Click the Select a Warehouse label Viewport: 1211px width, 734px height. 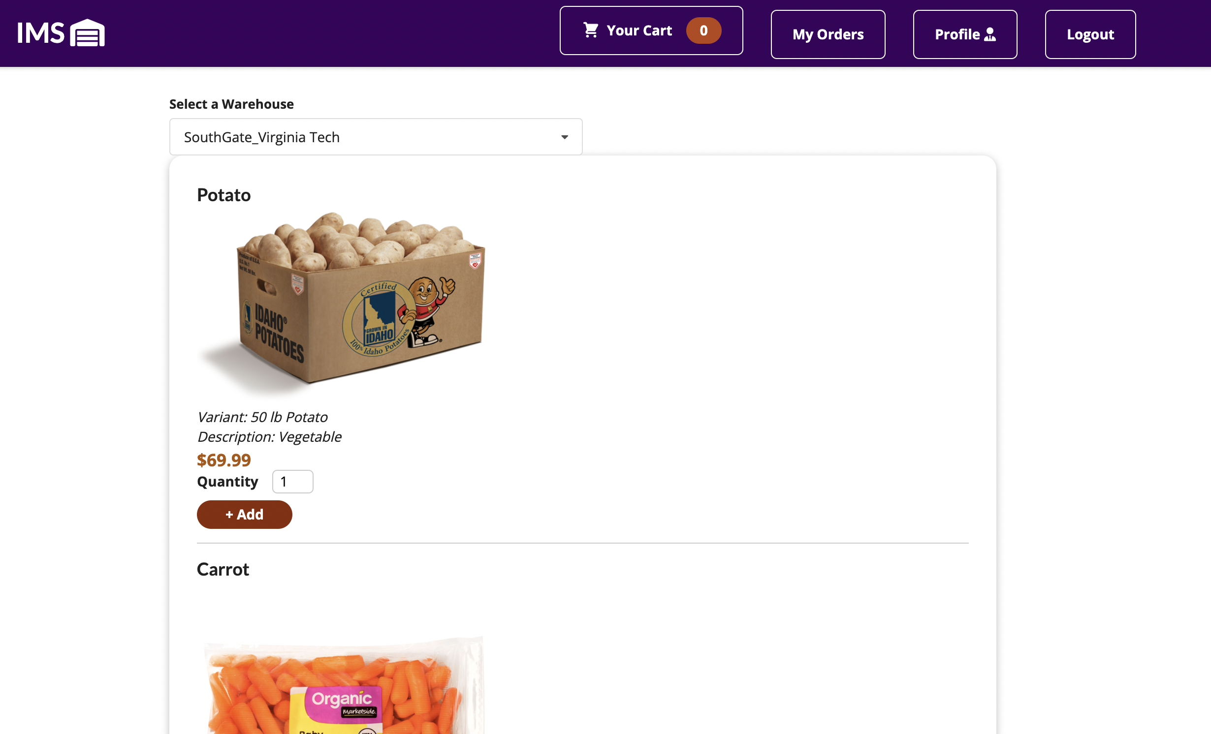[231, 104]
